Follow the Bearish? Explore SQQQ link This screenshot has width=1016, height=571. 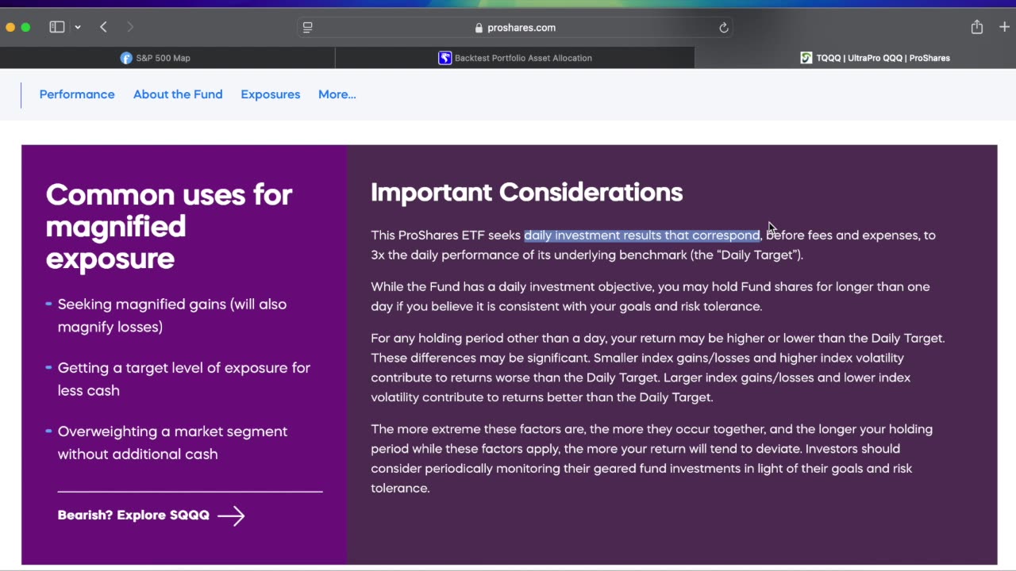151,515
